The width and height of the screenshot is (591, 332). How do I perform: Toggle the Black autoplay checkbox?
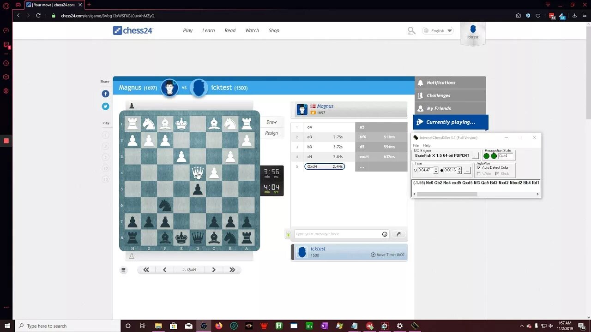[497, 174]
